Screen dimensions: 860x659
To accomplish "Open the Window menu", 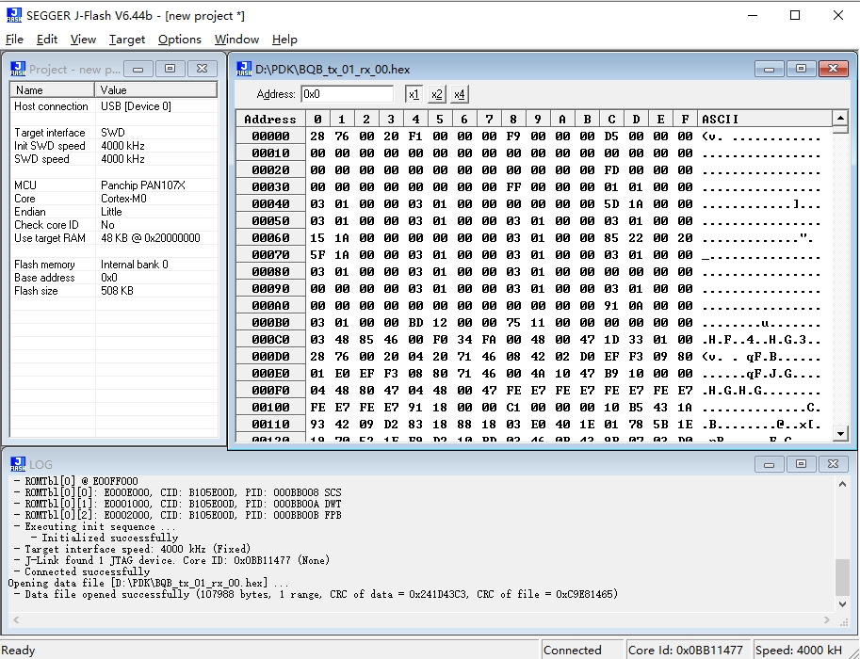I will point(236,40).
